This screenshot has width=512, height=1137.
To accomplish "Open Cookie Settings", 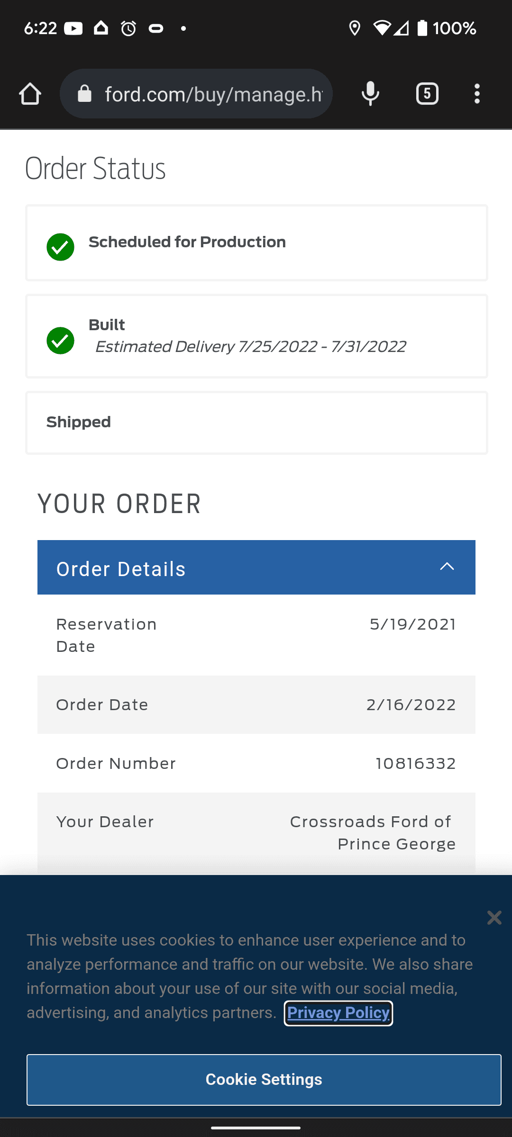I will 264,1079.
